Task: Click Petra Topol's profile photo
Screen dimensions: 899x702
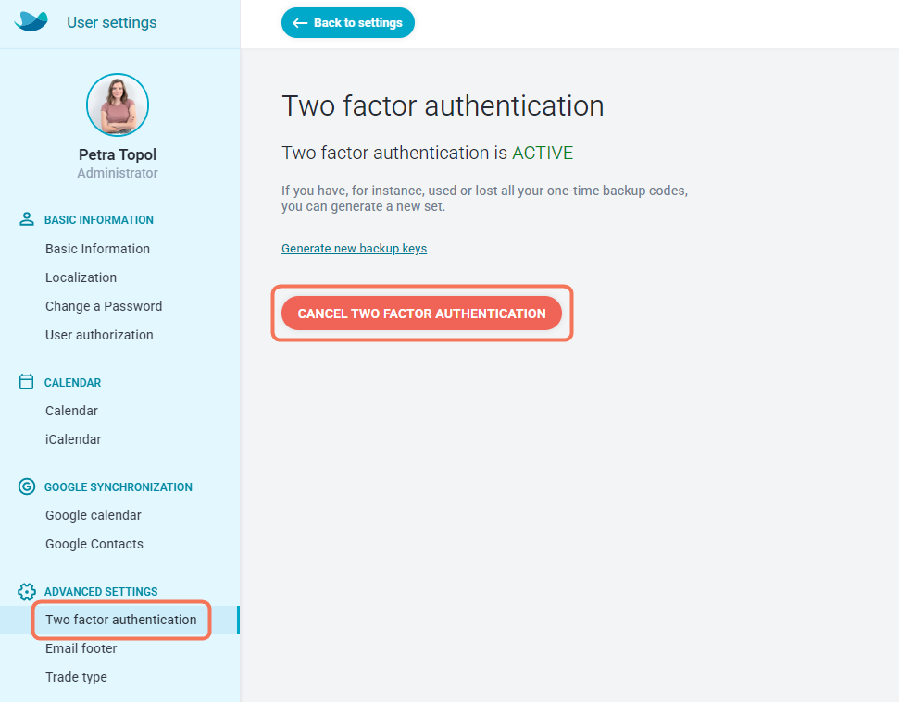Action: pos(118,105)
